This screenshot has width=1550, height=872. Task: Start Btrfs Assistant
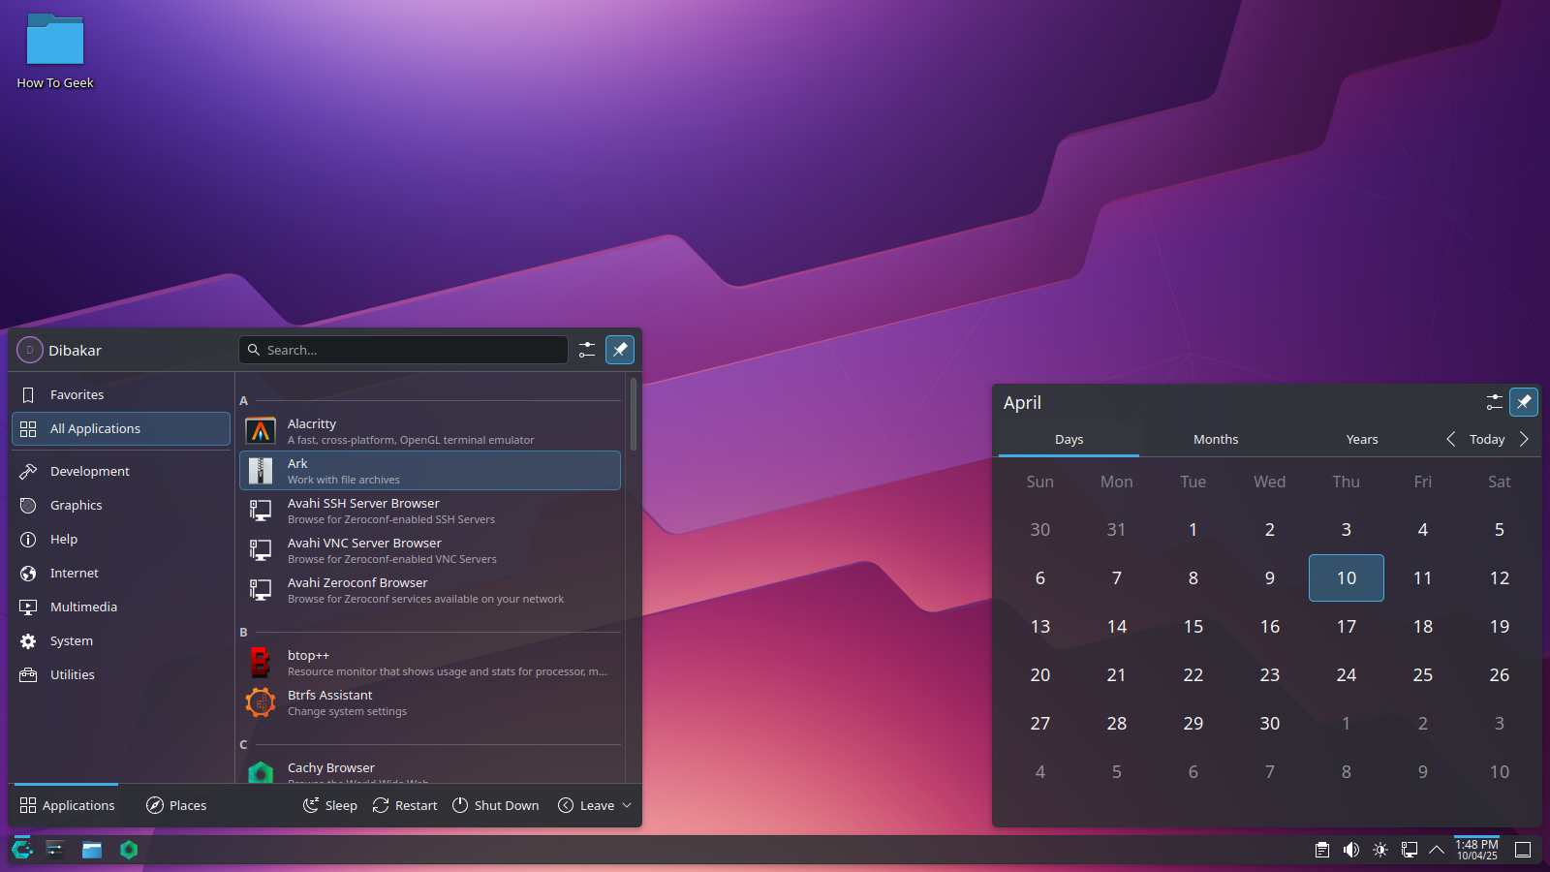tap(329, 701)
